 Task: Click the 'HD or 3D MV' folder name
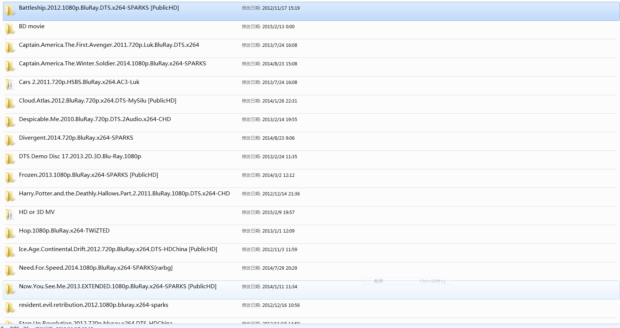(37, 212)
